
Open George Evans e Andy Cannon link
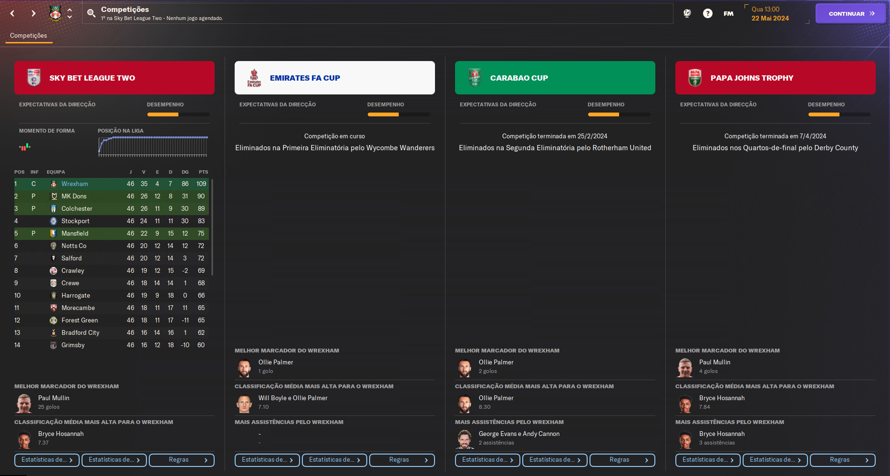coord(519,434)
